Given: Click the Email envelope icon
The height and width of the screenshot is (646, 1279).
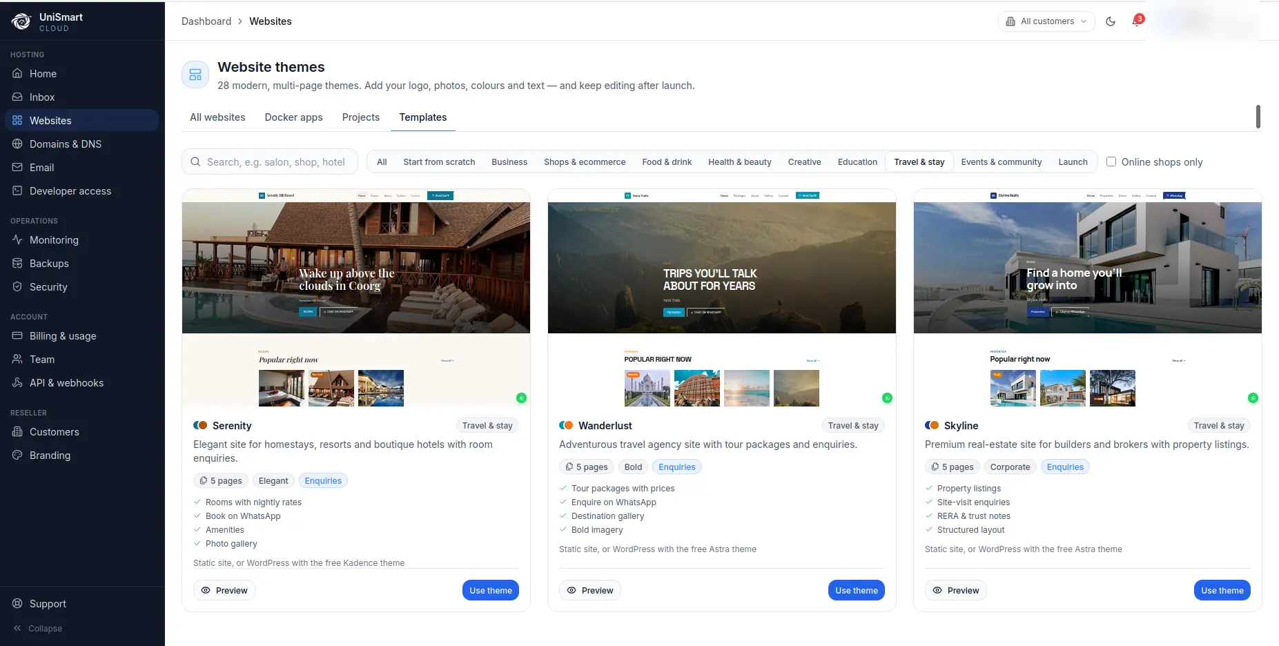Looking at the screenshot, I should pyautogui.click(x=17, y=167).
